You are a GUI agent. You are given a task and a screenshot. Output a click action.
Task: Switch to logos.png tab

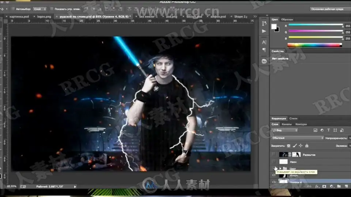tap(44, 16)
